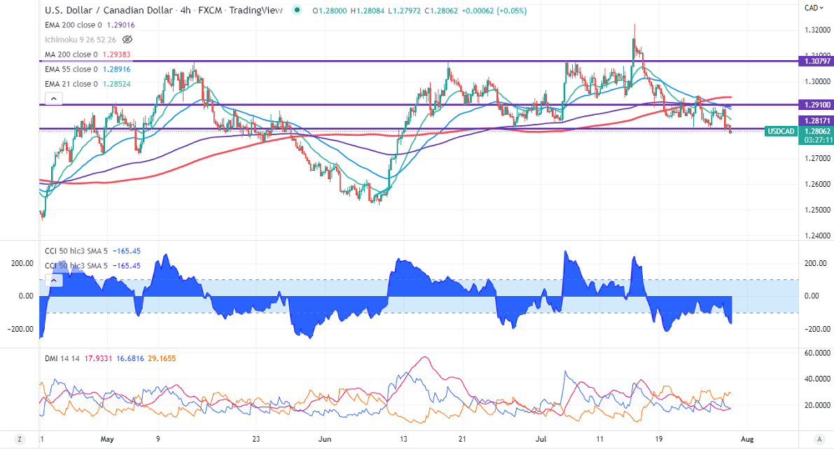Click the 1.28171 horizontal line price label
The height and width of the screenshot is (450, 834).
click(x=816, y=121)
